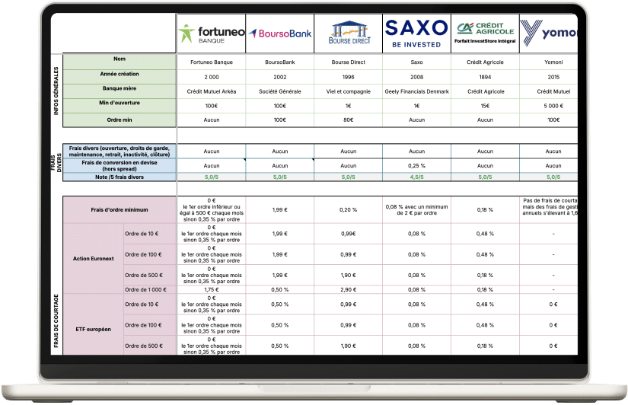
Task: Select the '15€' minimum opening cell
Action: [x=485, y=106]
